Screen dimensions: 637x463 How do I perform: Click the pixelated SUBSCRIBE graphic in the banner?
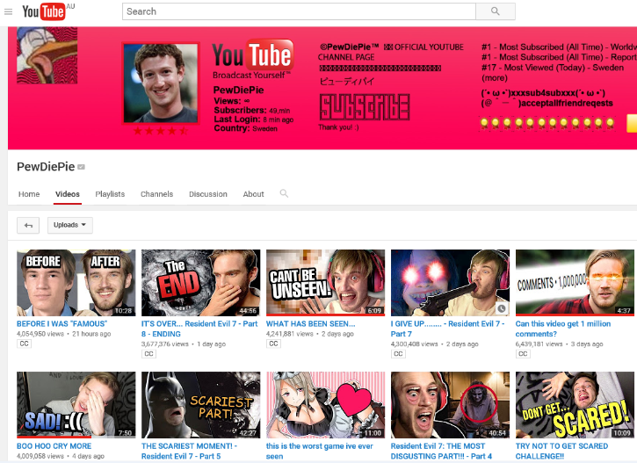365,107
